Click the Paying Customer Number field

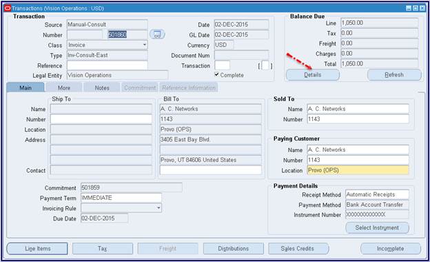pos(358,160)
